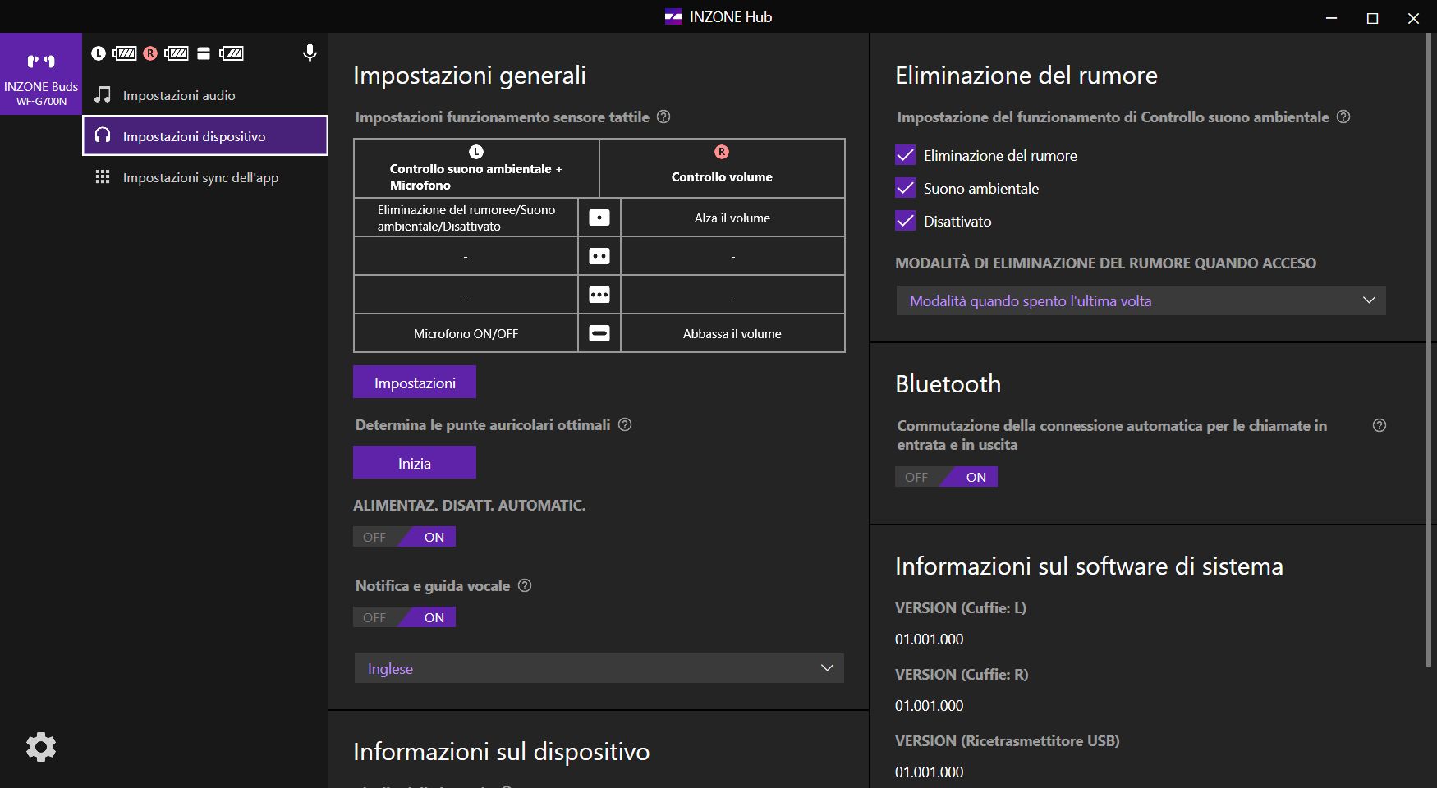
Task: Click the L badge in table header
Action: [x=476, y=152]
